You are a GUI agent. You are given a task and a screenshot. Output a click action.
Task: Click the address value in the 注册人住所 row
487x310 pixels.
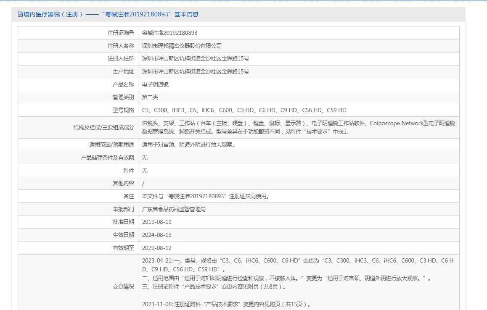[x=195, y=58]
